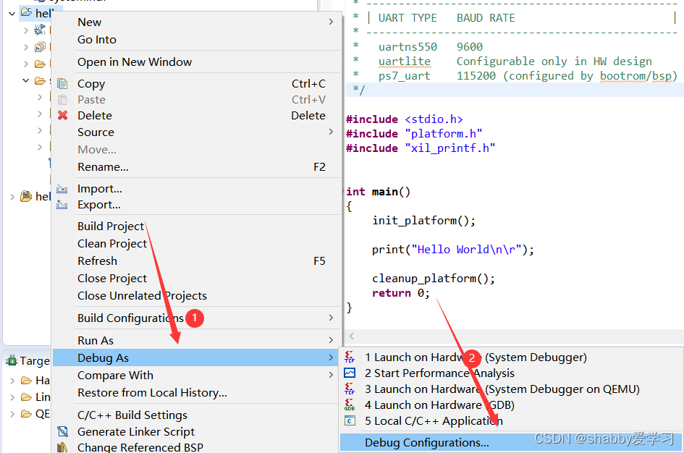Open the Compare With submenu
This screenshot has height=453, width=684.
pyautogui.click(x=115, y=376)
